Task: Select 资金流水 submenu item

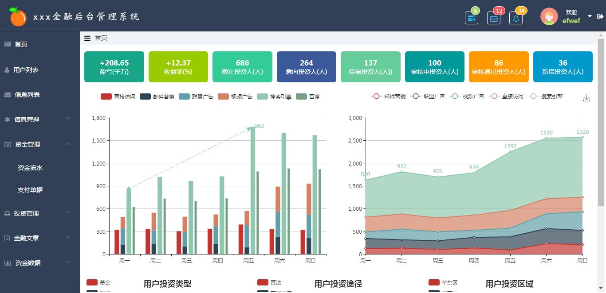Action: [30, 168]
